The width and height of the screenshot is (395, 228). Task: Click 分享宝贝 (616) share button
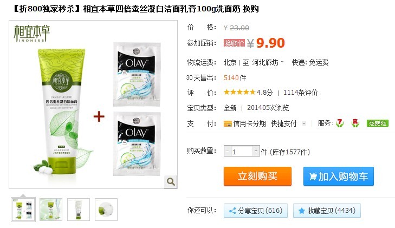point(255,210)
